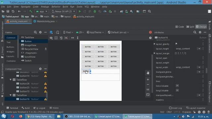
Task: Switch to MainActivity.java tab
Action: (46, 21)
